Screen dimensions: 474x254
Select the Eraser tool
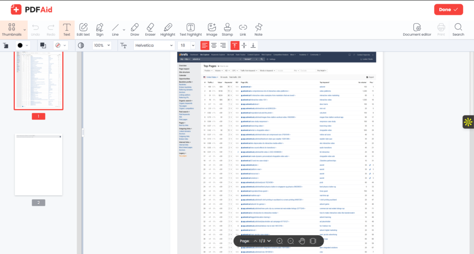(x=150, y=29)
